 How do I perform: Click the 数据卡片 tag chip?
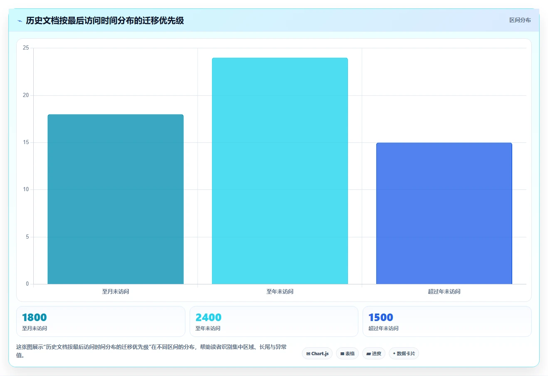coord(404,354)
